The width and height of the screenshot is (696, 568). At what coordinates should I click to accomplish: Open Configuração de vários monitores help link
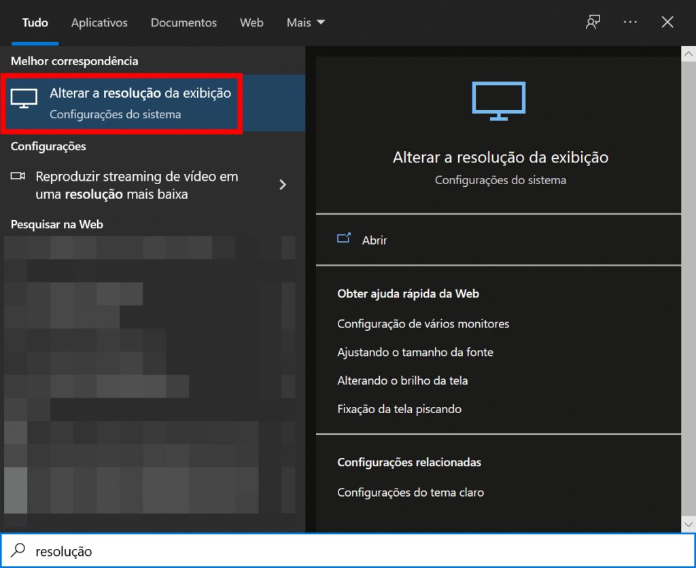tap(423, 323)
